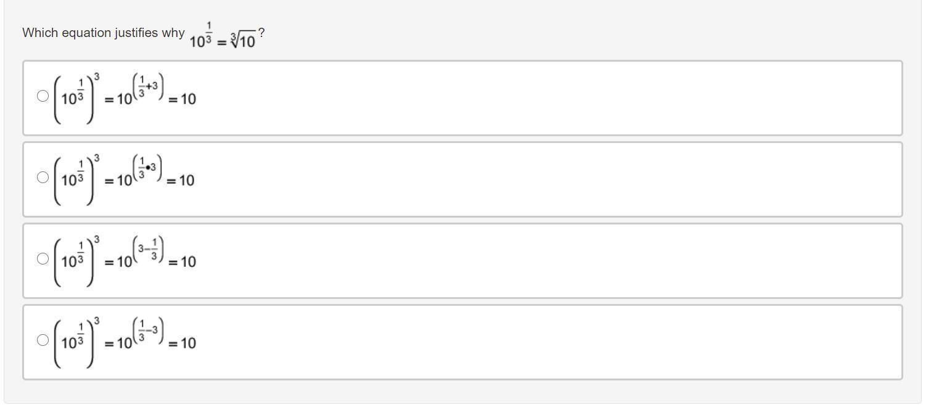
Task: Click the question text "Which equation justifies why"
Action: [103, 33]
